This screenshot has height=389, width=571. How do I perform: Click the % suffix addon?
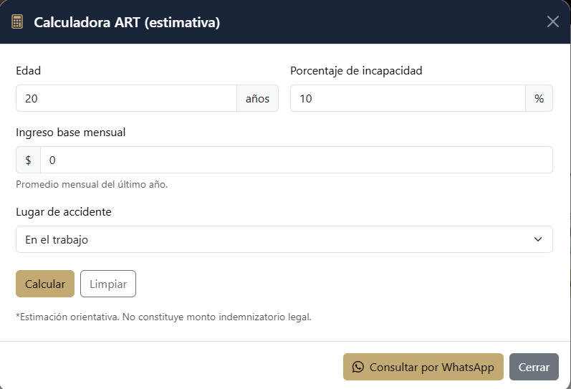[x=539, y=98]
